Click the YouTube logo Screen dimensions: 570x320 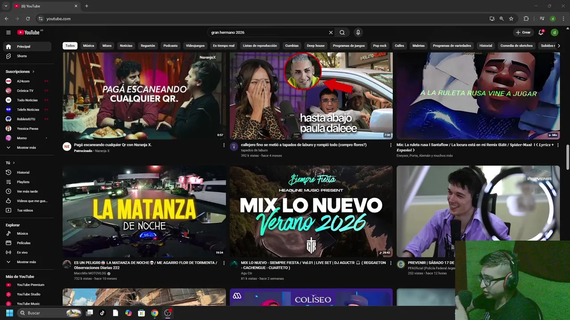(28, 32)
